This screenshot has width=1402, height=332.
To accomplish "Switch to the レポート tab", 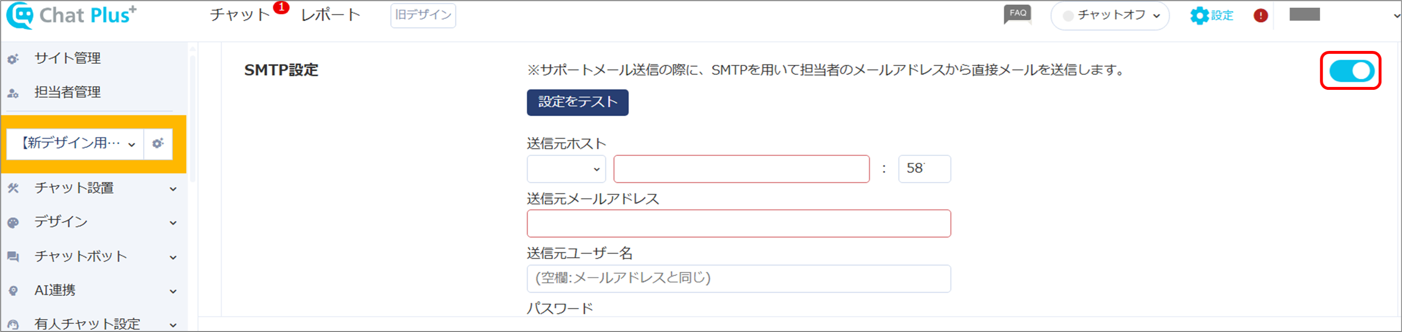I will coord(331,15).
